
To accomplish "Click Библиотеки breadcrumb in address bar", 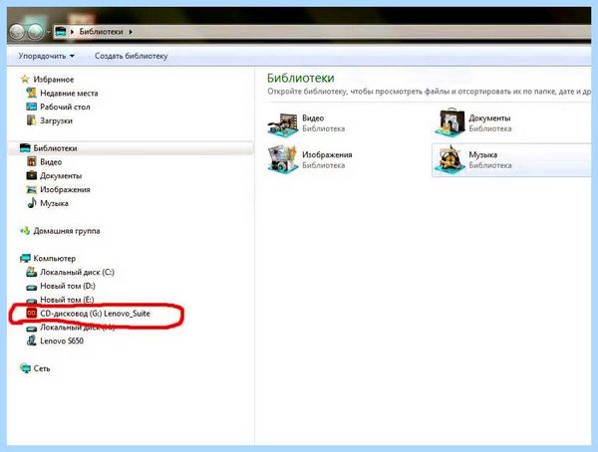I will (x=101, y=32).
